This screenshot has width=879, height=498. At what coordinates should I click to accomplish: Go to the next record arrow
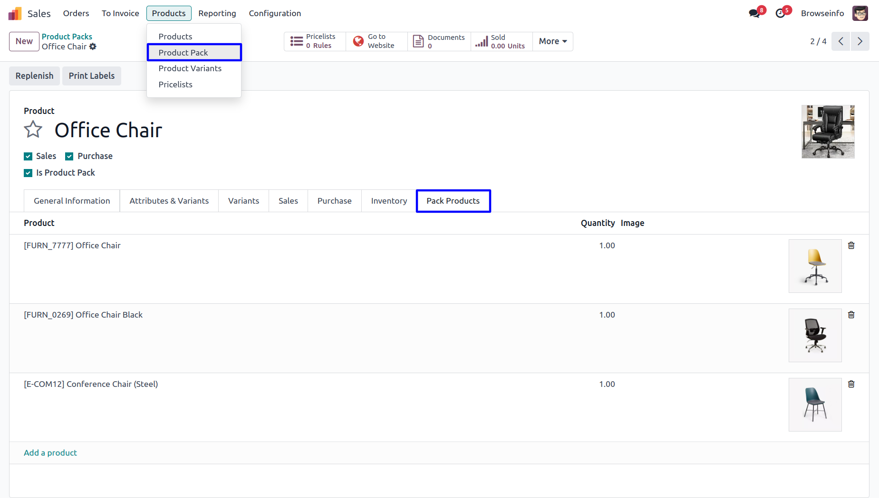(860, 41)
